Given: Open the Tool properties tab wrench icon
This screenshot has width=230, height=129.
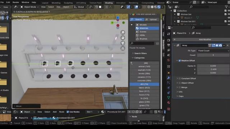Looking at the screenshot, I should pos(169,34).
